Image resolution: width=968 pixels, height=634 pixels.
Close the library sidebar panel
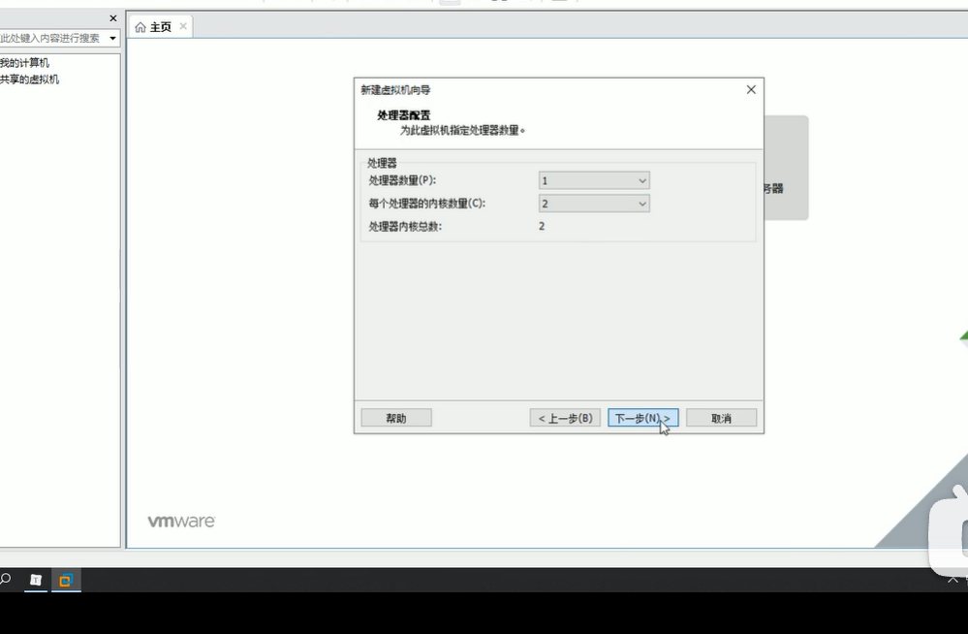tap(113, 18)
